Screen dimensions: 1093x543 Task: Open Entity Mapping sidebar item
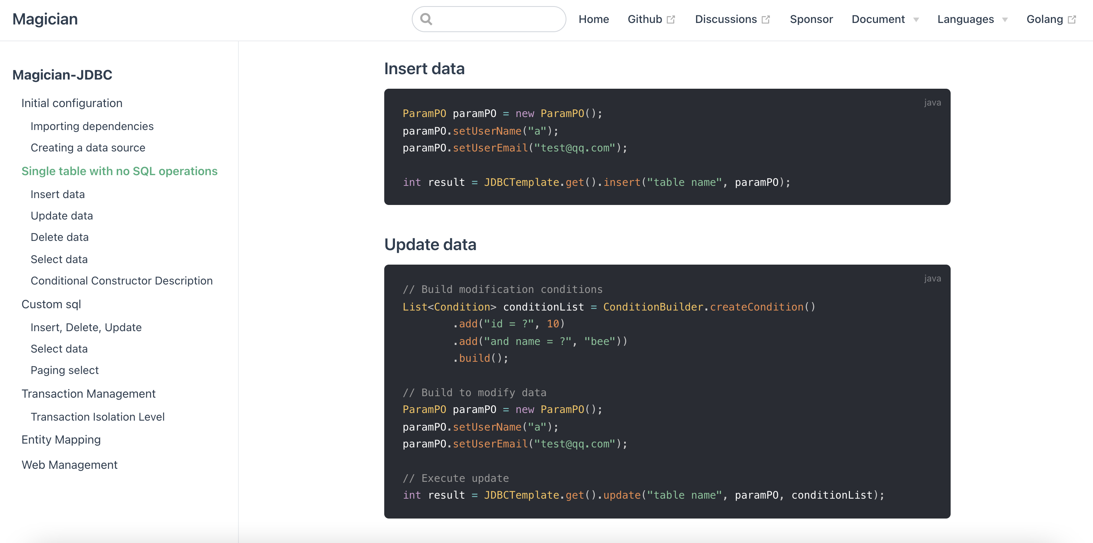tap(61, 440)
